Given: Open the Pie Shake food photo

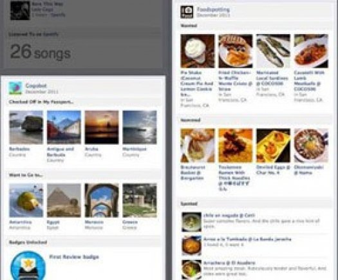Looking at the screenshot, I should 198,51.
